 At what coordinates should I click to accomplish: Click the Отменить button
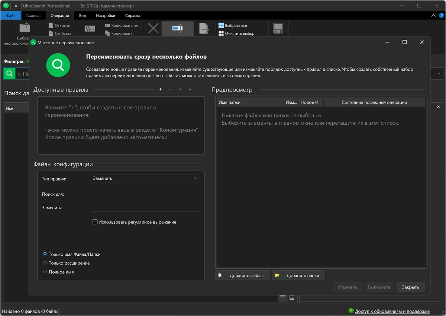point(348,287)
